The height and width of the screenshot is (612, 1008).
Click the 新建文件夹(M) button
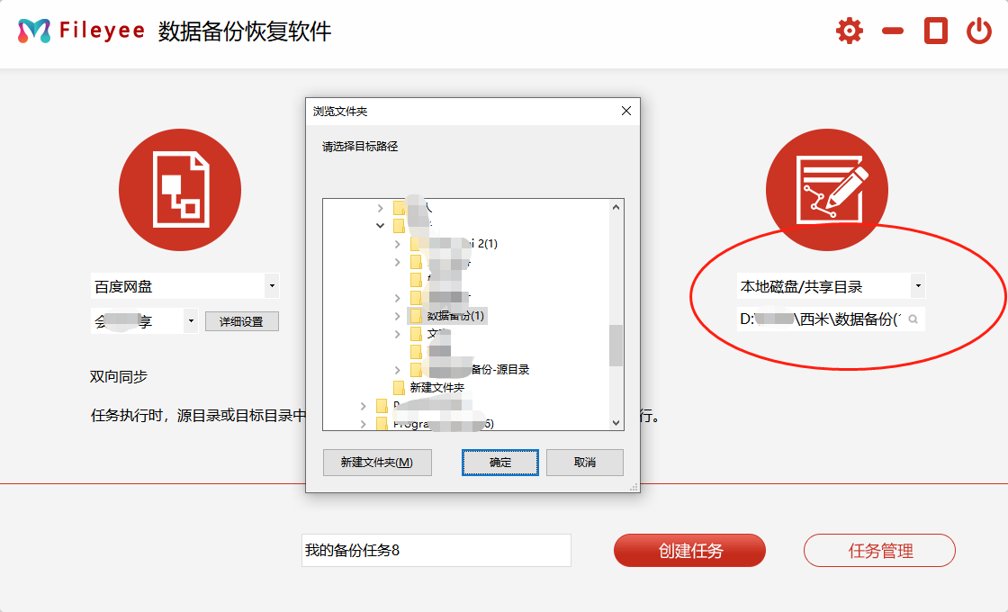click(x=377, y=463)
